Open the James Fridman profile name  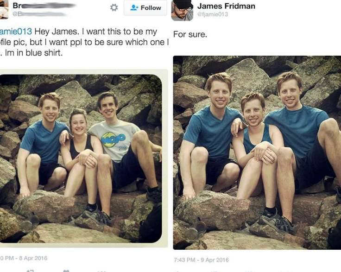coord(226,6)
